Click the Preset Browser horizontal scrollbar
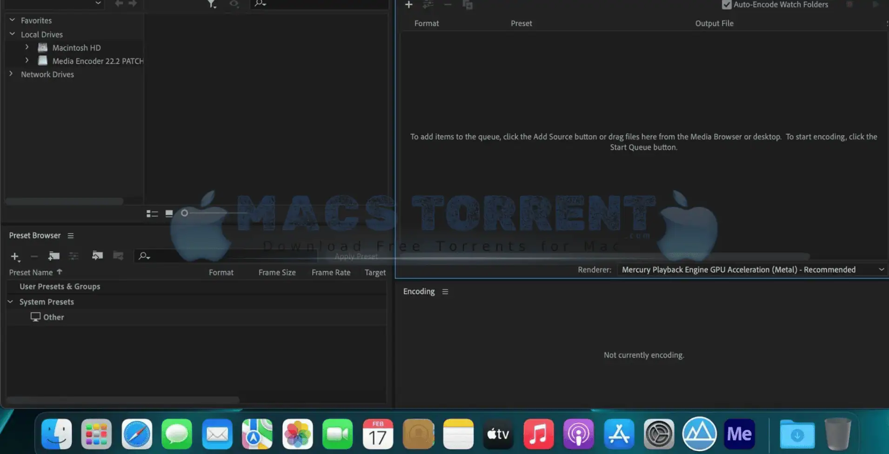889x454 pixels. [123, 400]
